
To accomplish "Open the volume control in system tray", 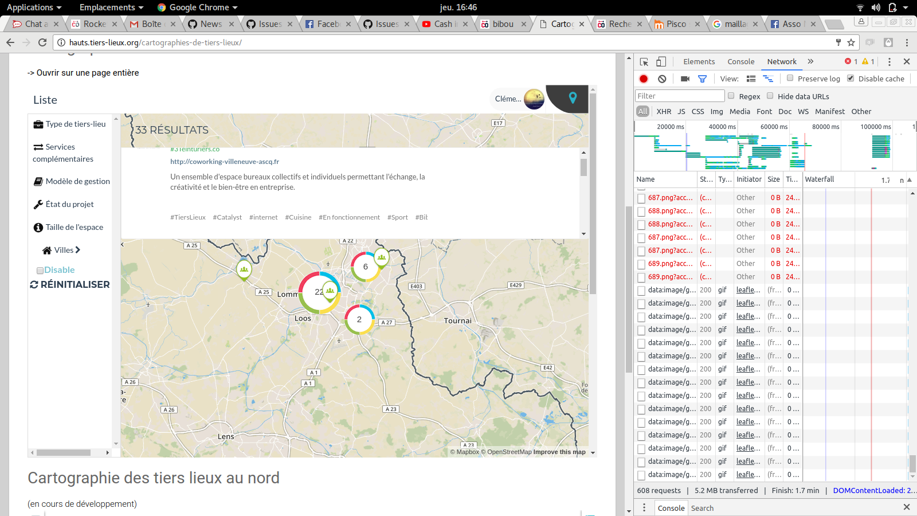I will [876, 7].
